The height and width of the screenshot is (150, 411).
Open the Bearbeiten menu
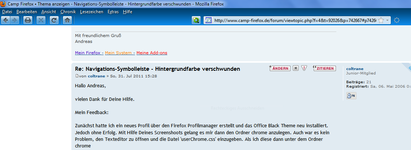27,12
